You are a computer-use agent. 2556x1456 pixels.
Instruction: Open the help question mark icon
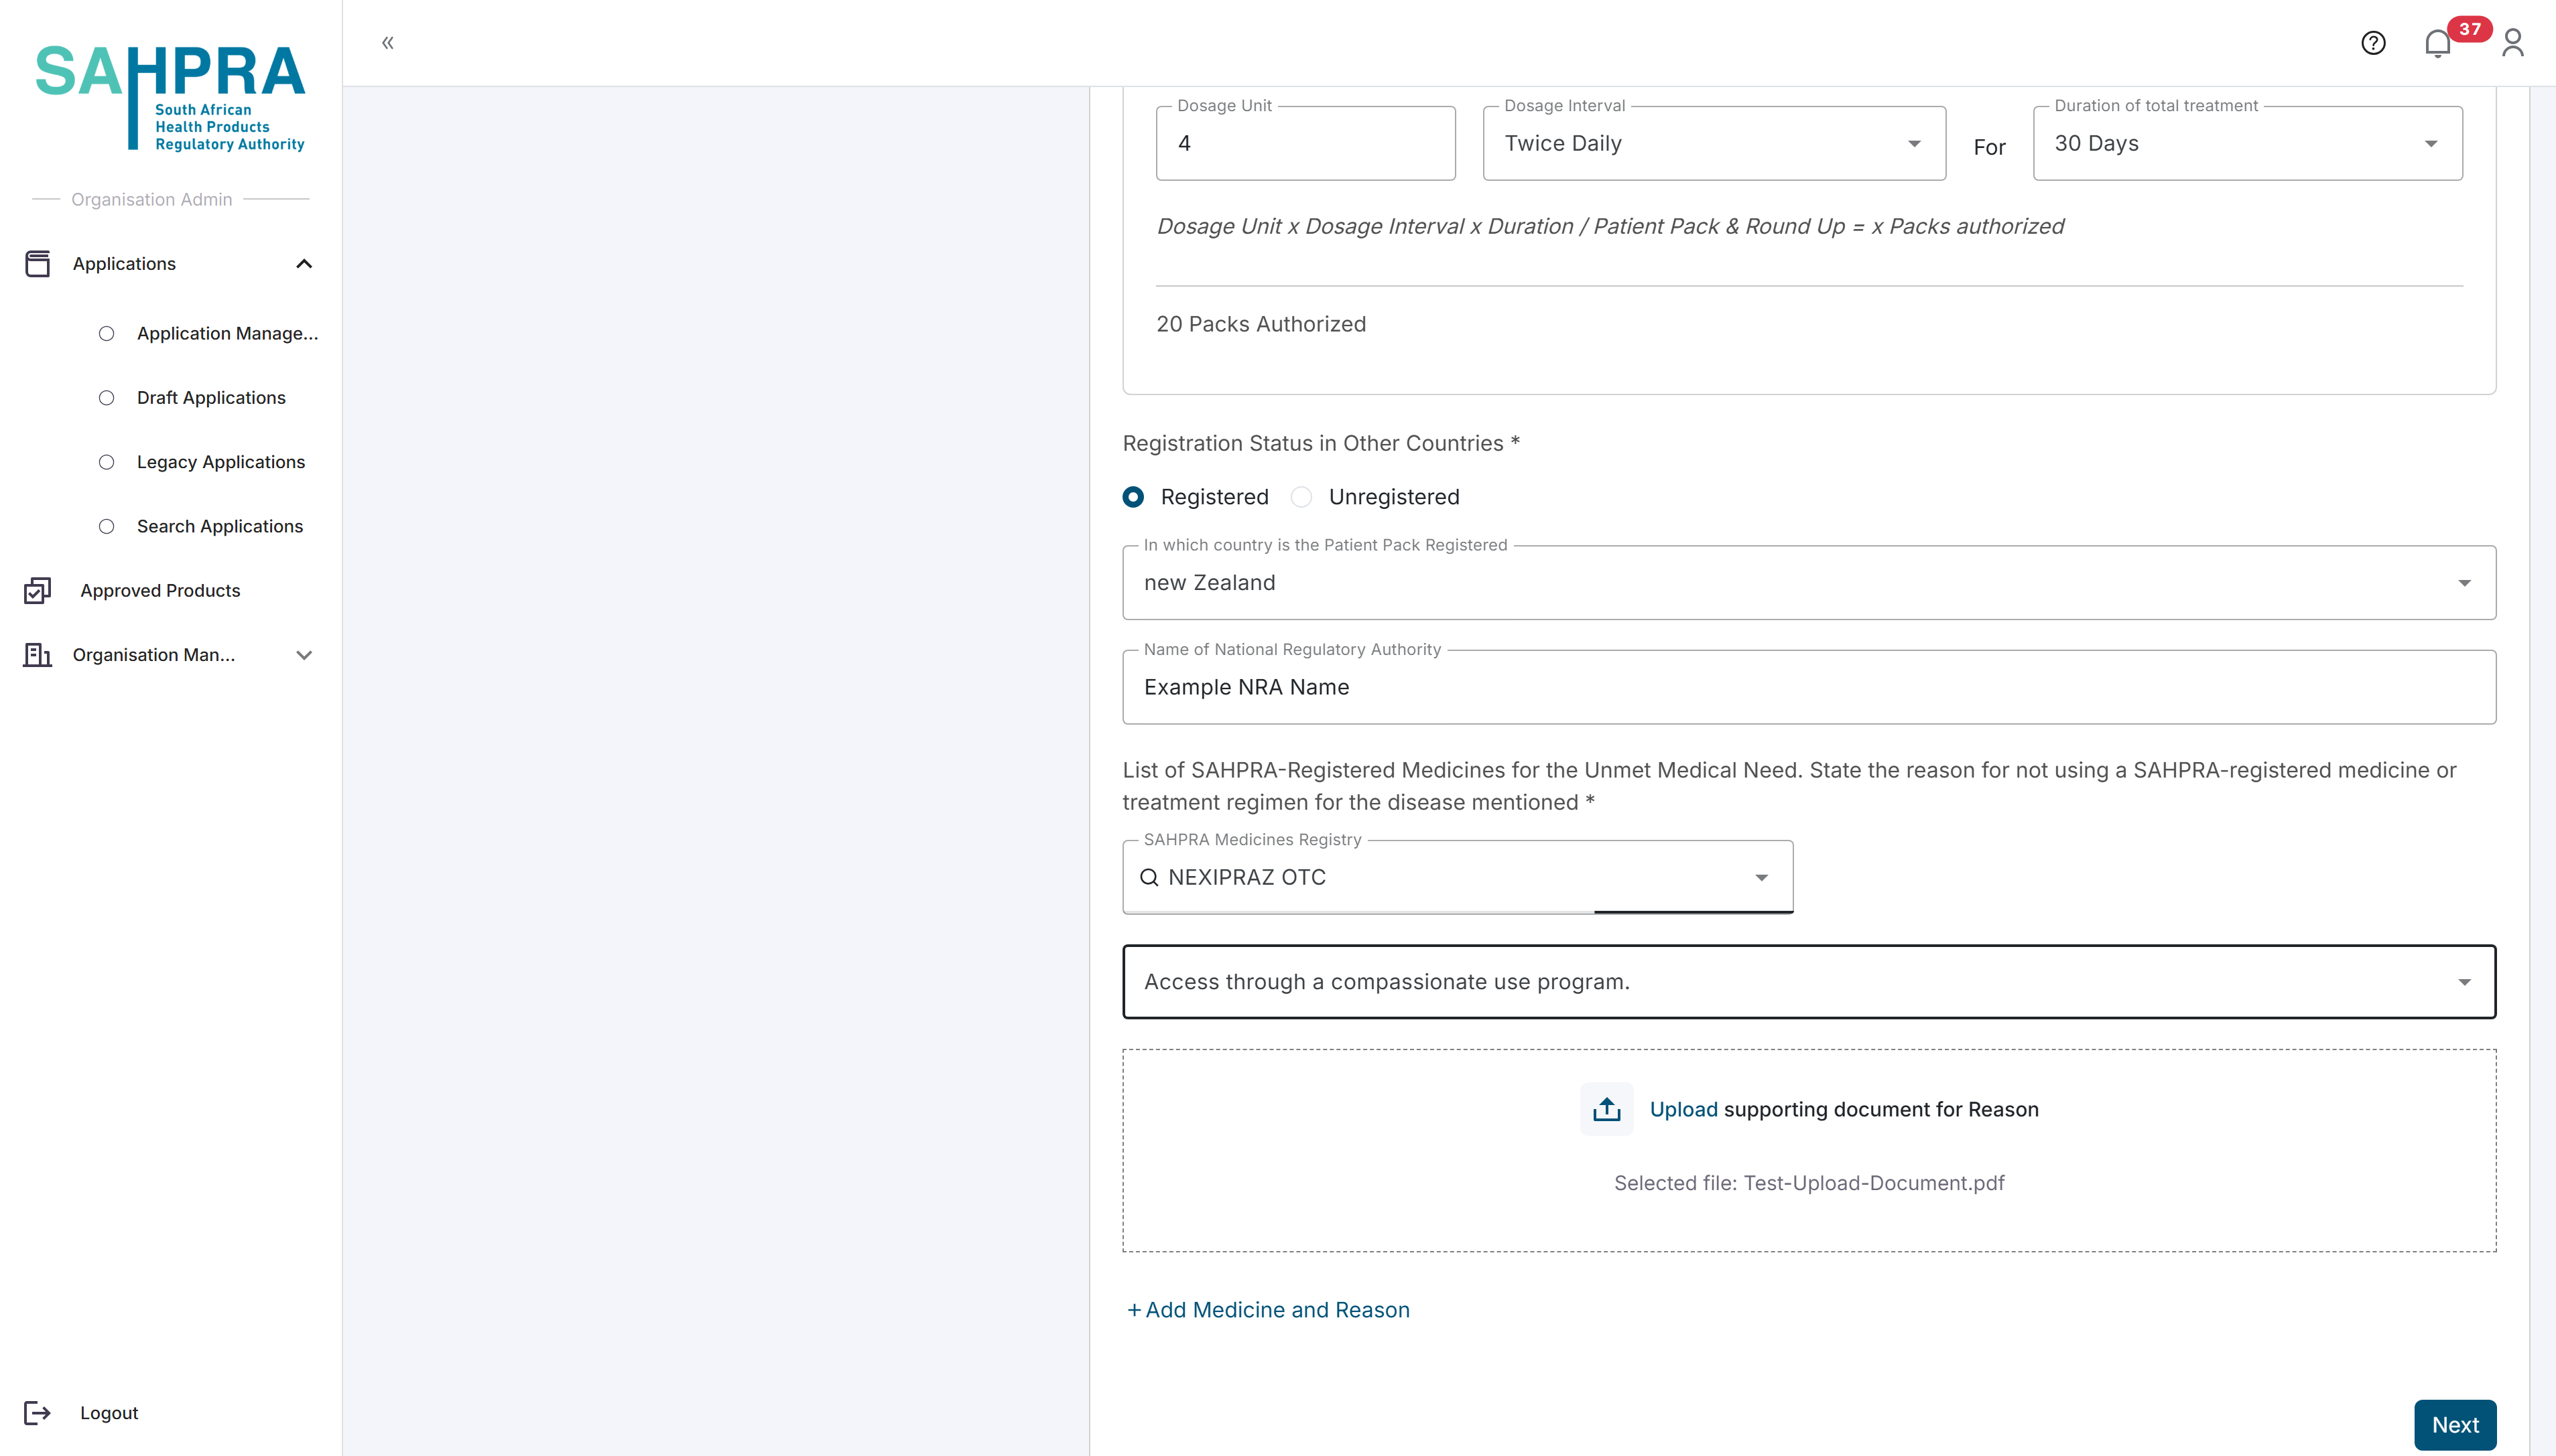coord(2373,43)
